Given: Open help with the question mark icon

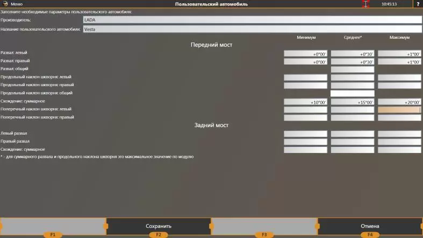Looking at the screenshot, I should [418, 4].
